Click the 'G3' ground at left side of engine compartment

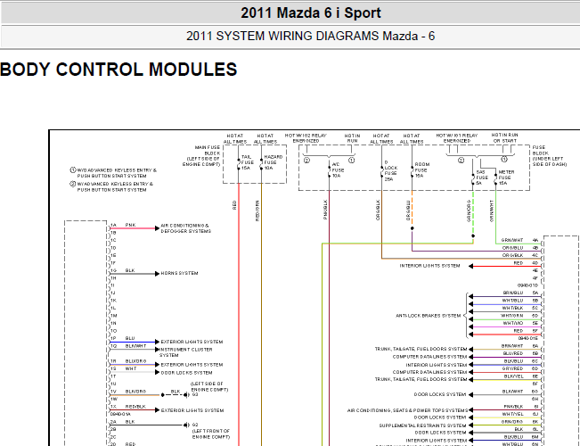click(x=195, y=395)
